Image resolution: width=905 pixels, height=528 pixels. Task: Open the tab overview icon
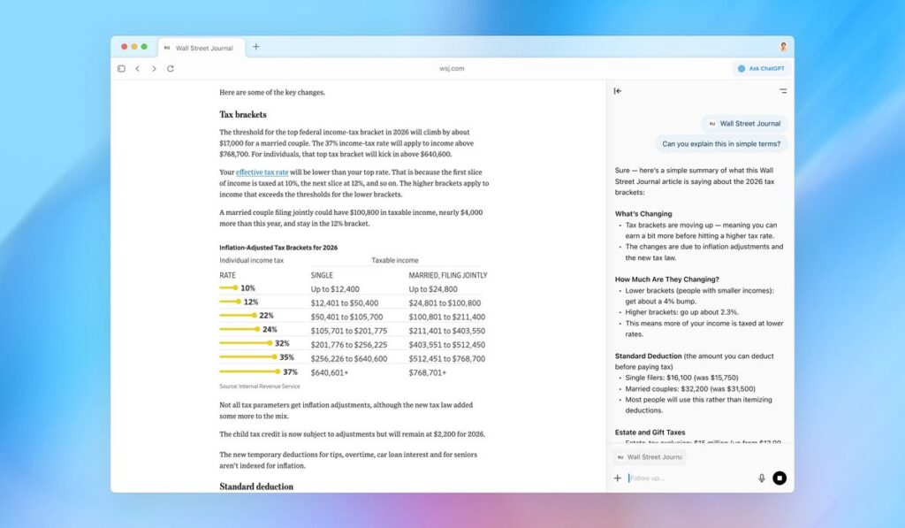point(121,68)
